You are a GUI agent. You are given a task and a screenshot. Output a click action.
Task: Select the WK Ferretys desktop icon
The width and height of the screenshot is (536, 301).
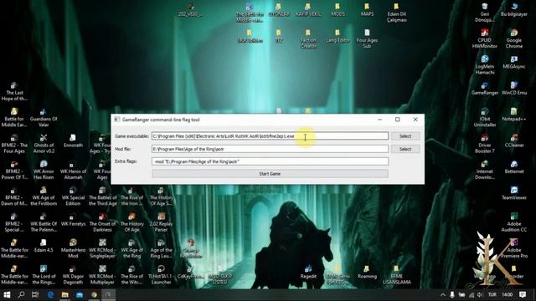[x=73, y=220]
